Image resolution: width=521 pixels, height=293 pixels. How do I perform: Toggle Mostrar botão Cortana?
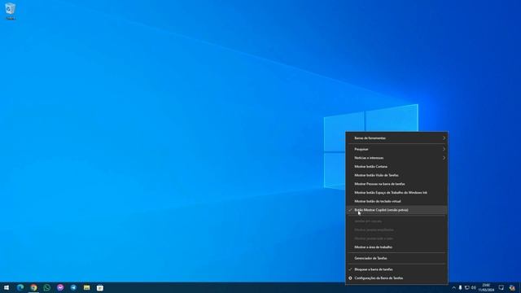click(396, 166)
